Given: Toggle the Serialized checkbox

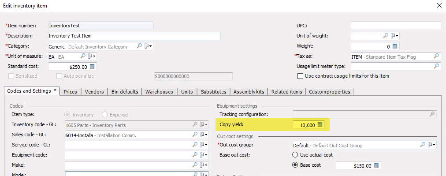Looking at the screenshot, I should (x=11, y=76).
